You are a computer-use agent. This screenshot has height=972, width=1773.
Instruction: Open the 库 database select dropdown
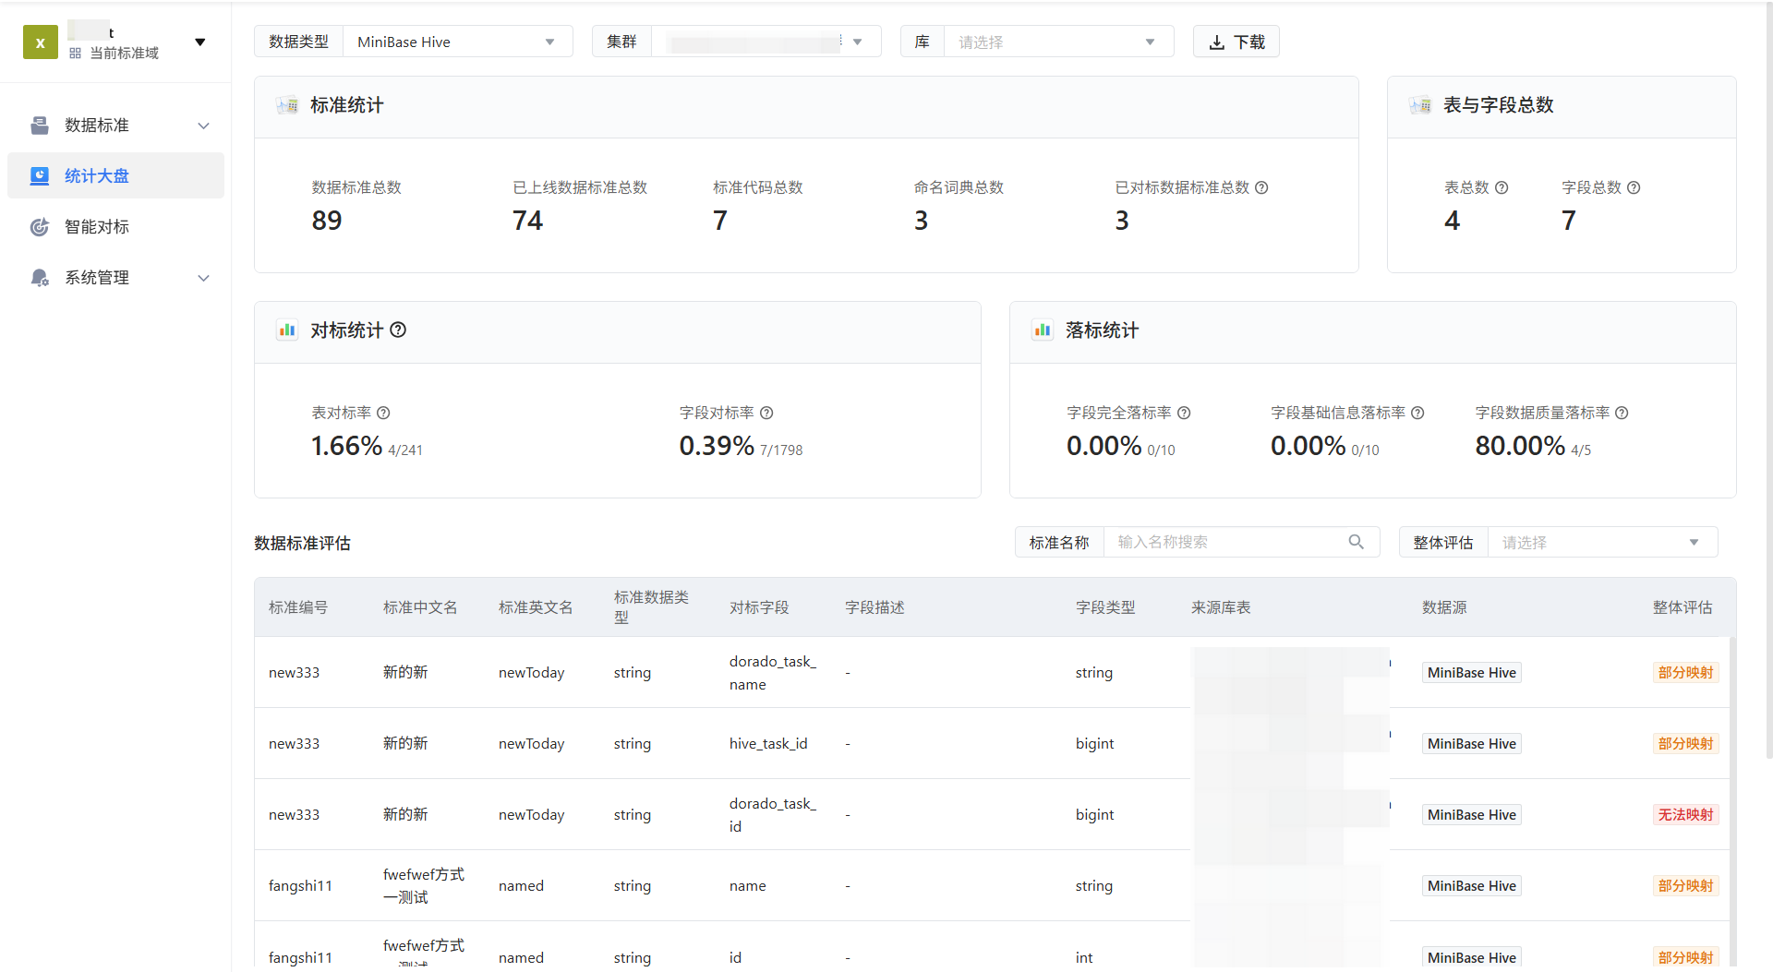pyautogui.click(x=1057, y=42)
